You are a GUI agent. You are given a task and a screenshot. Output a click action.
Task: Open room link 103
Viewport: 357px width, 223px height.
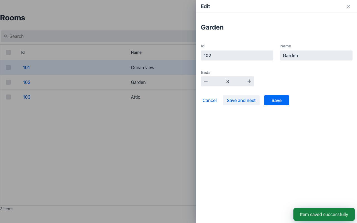point(26,97)
